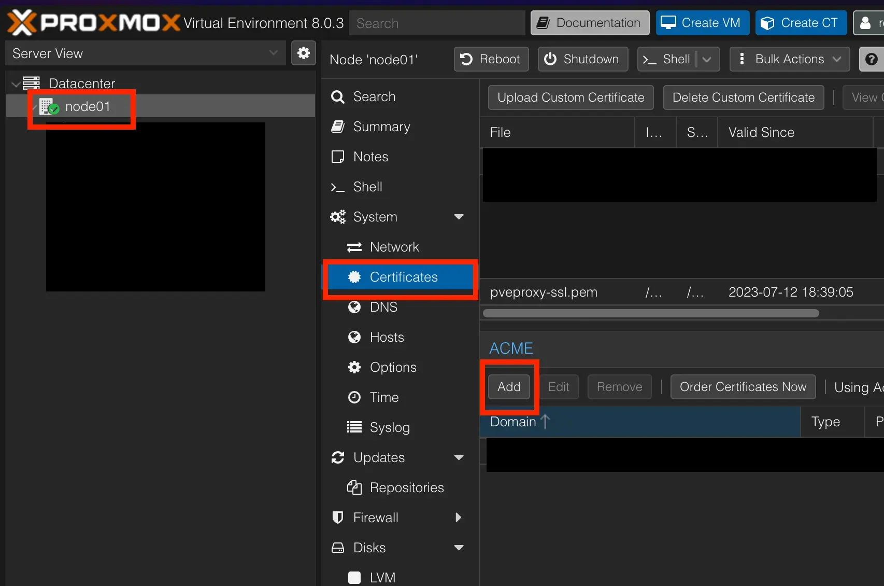This screenshot has width=884, height=586.
Task: Click the File column header
Action: [558, 132]
